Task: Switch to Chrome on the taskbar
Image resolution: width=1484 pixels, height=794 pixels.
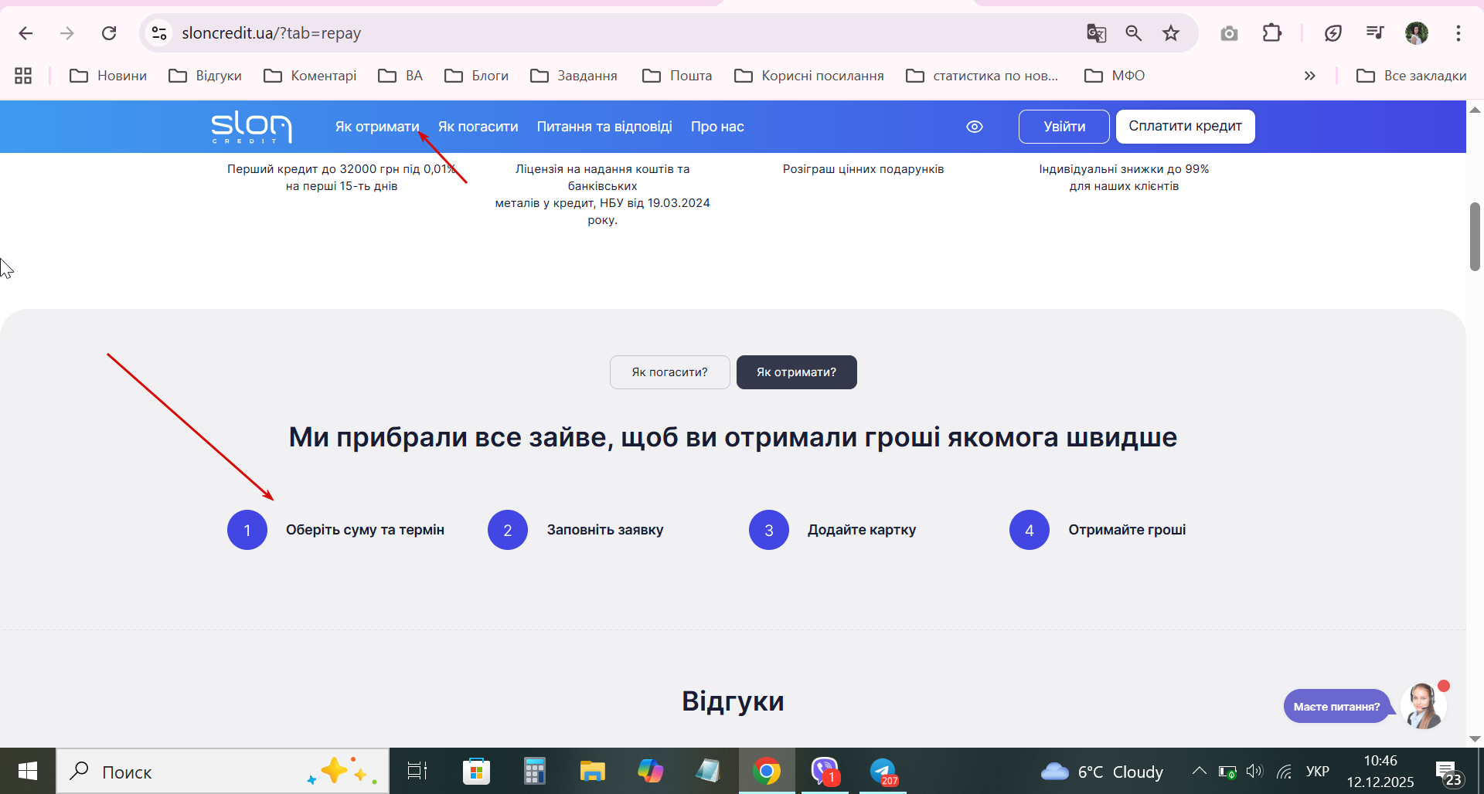Action: pos(766,771)
